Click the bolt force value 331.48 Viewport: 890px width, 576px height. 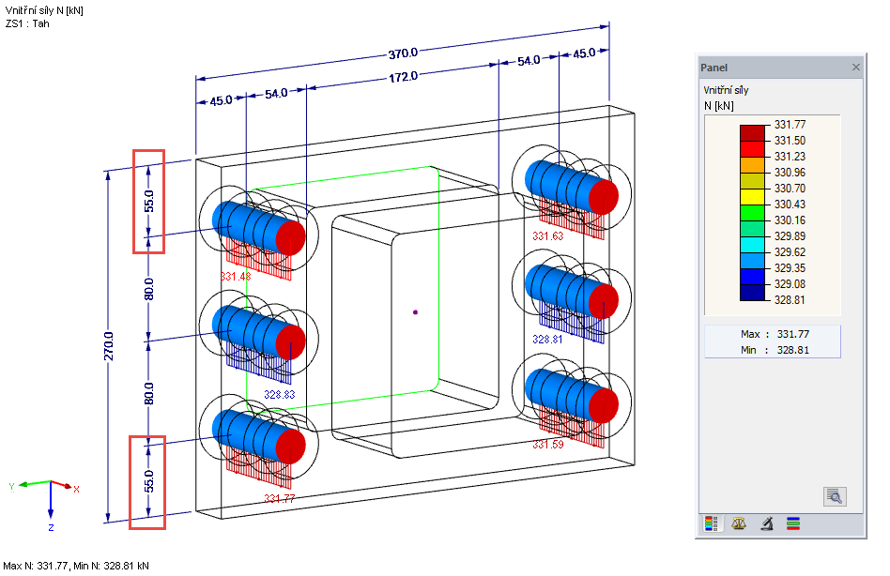236,276
